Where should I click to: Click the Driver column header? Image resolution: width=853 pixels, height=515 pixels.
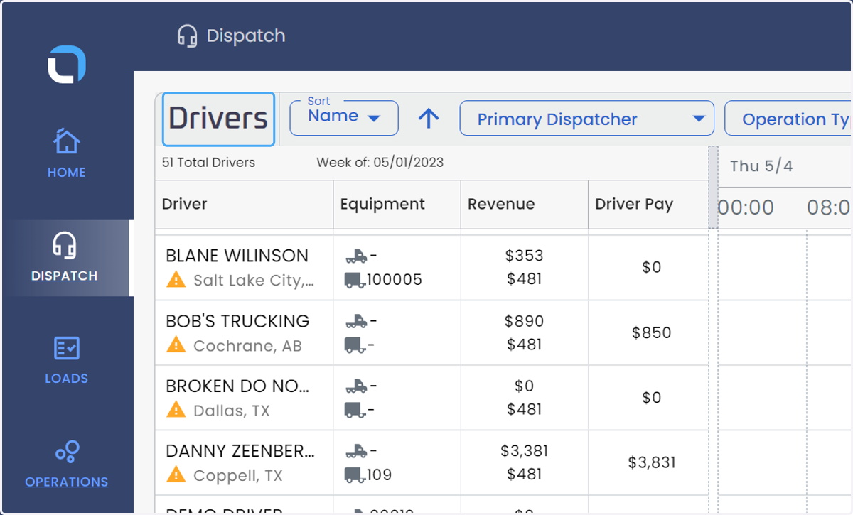point(244,205)
